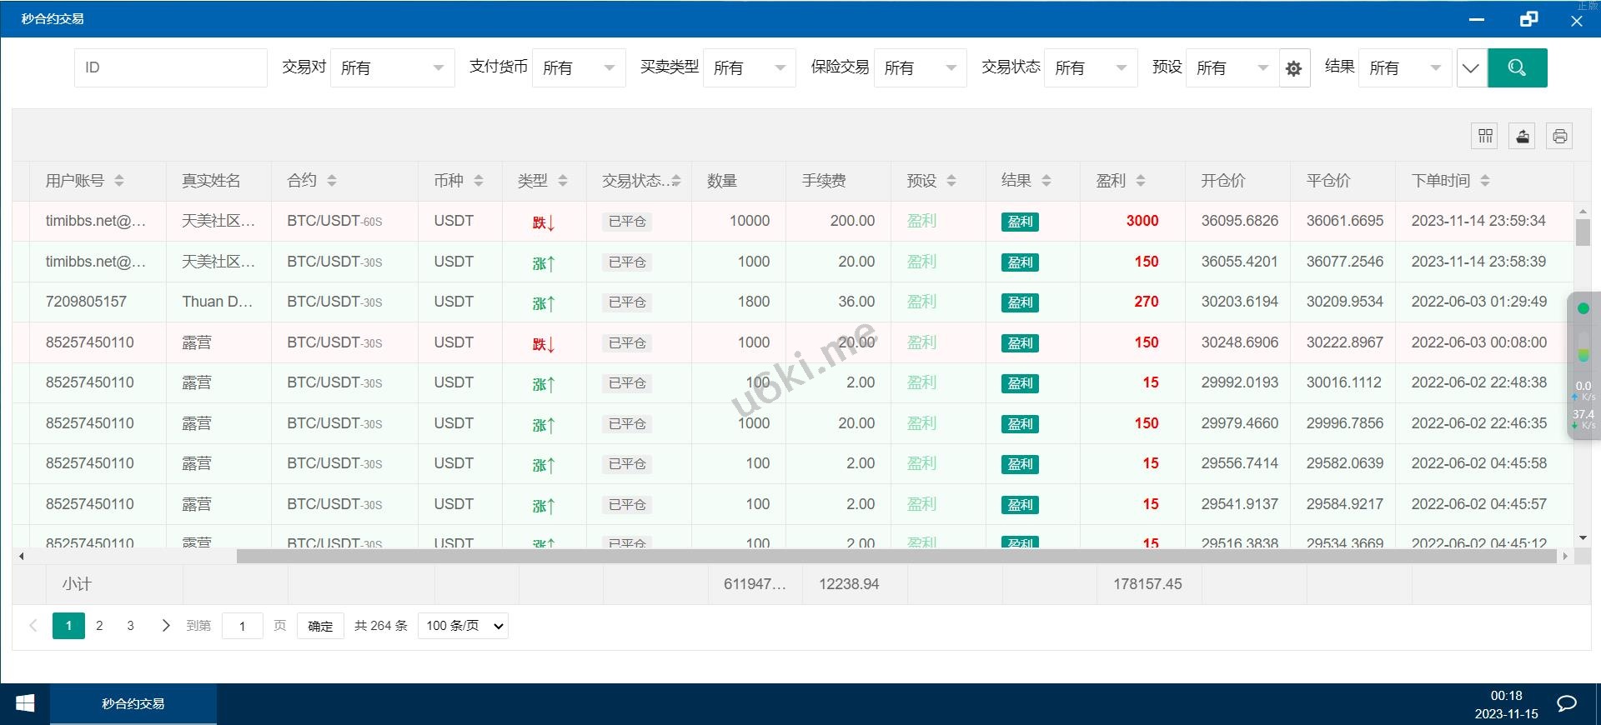Switch to page 2
Screen dimensions: 1601x725
coord(99,626)
